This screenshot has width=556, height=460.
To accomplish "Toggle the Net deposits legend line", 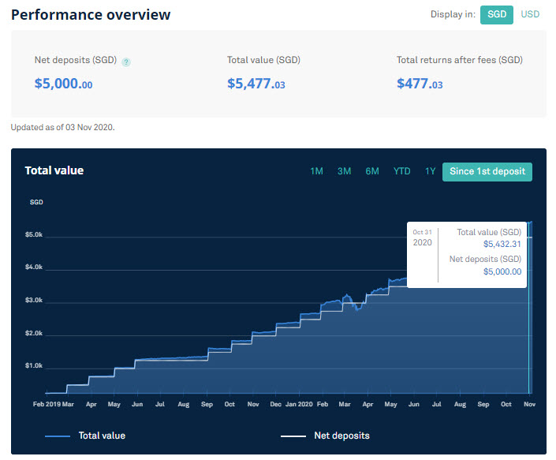I will [293, 436].
